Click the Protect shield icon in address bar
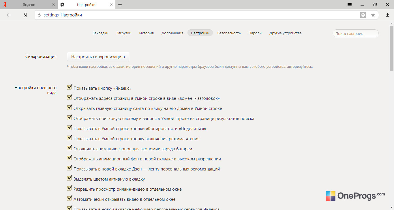 pyautogui.click(x=363, y=15)
